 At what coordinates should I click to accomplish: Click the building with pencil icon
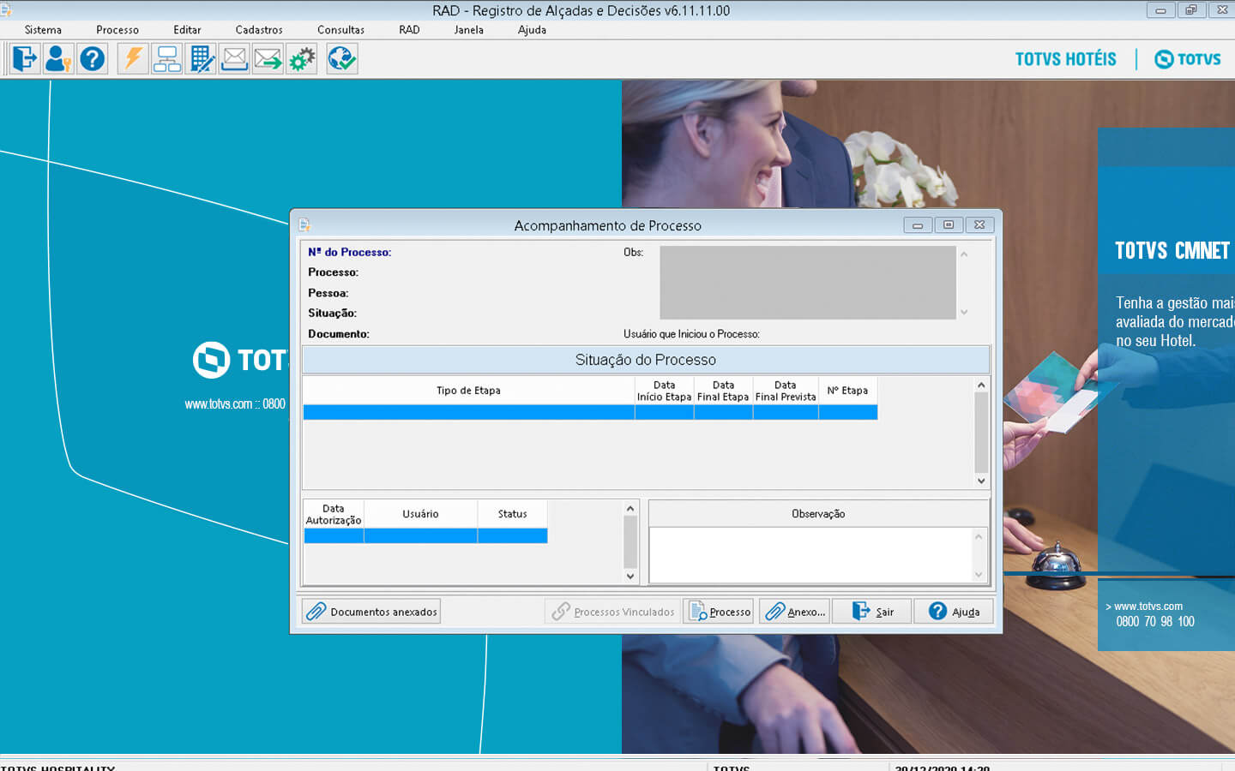pos(201,59)
